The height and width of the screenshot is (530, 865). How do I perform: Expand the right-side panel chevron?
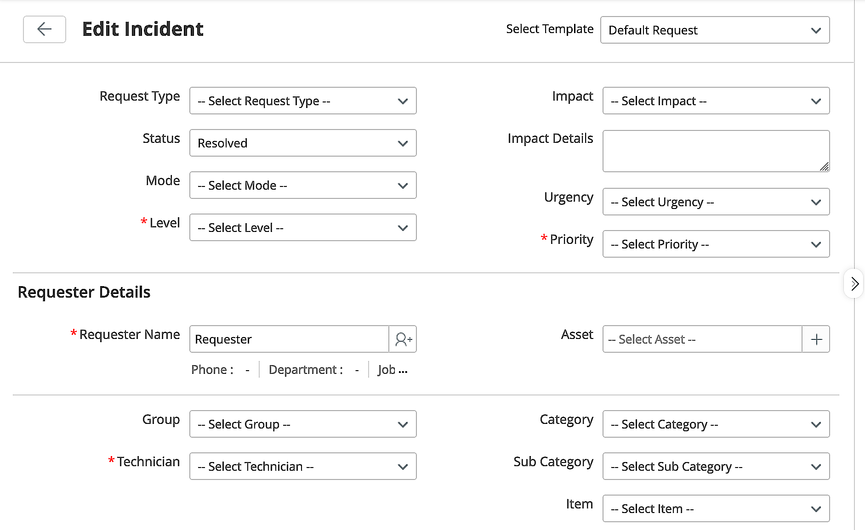click(x=854, y=283)
